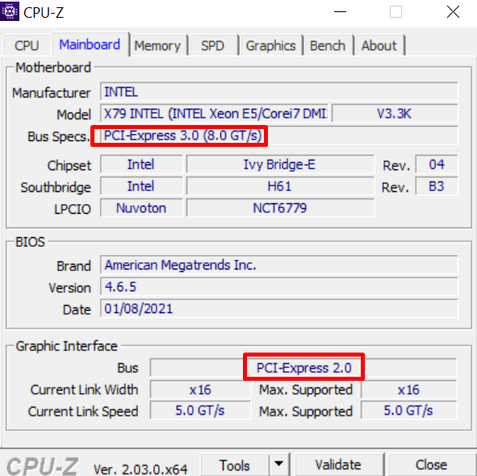Click the Graphic Interface Bus PCI-Express 2.0 field

pos(303,367)
